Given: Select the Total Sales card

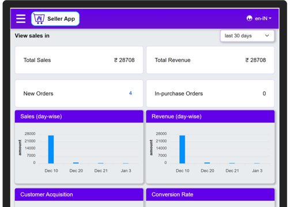Looking at the screenshot, I should pos(79,60).
